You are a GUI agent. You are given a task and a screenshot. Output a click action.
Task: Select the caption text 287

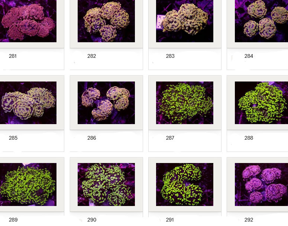(170, 138)
